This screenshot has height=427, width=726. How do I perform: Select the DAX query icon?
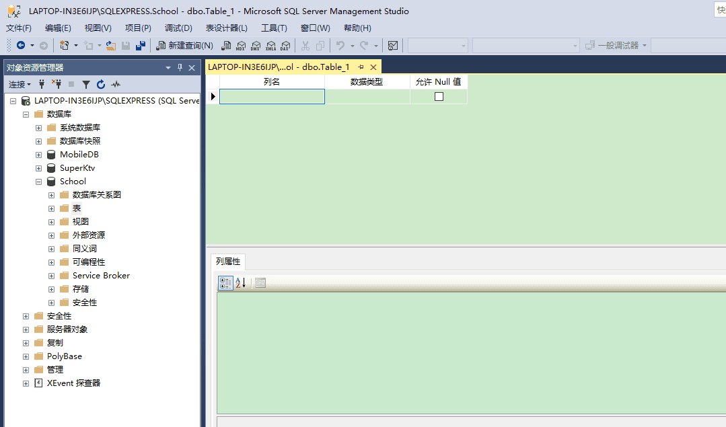286,45
